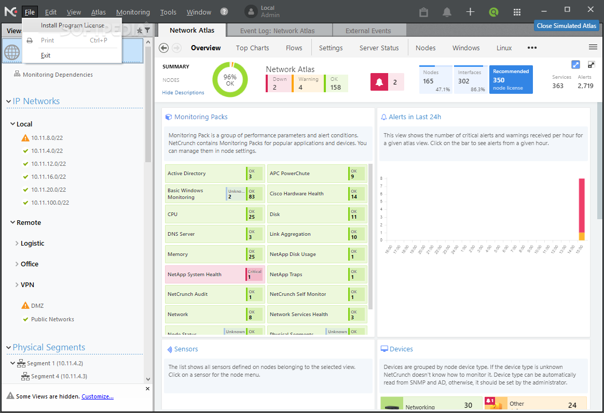
Task: Click the star favorites icon in the sidebar
Action: 140,30
